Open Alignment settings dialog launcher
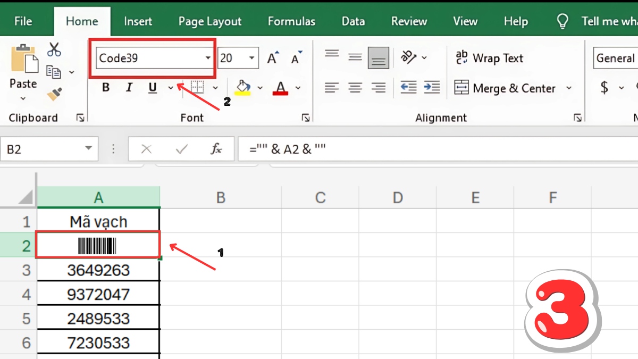Image resolution: width=638 pixels, height=359 pixels. click(578, 118)
